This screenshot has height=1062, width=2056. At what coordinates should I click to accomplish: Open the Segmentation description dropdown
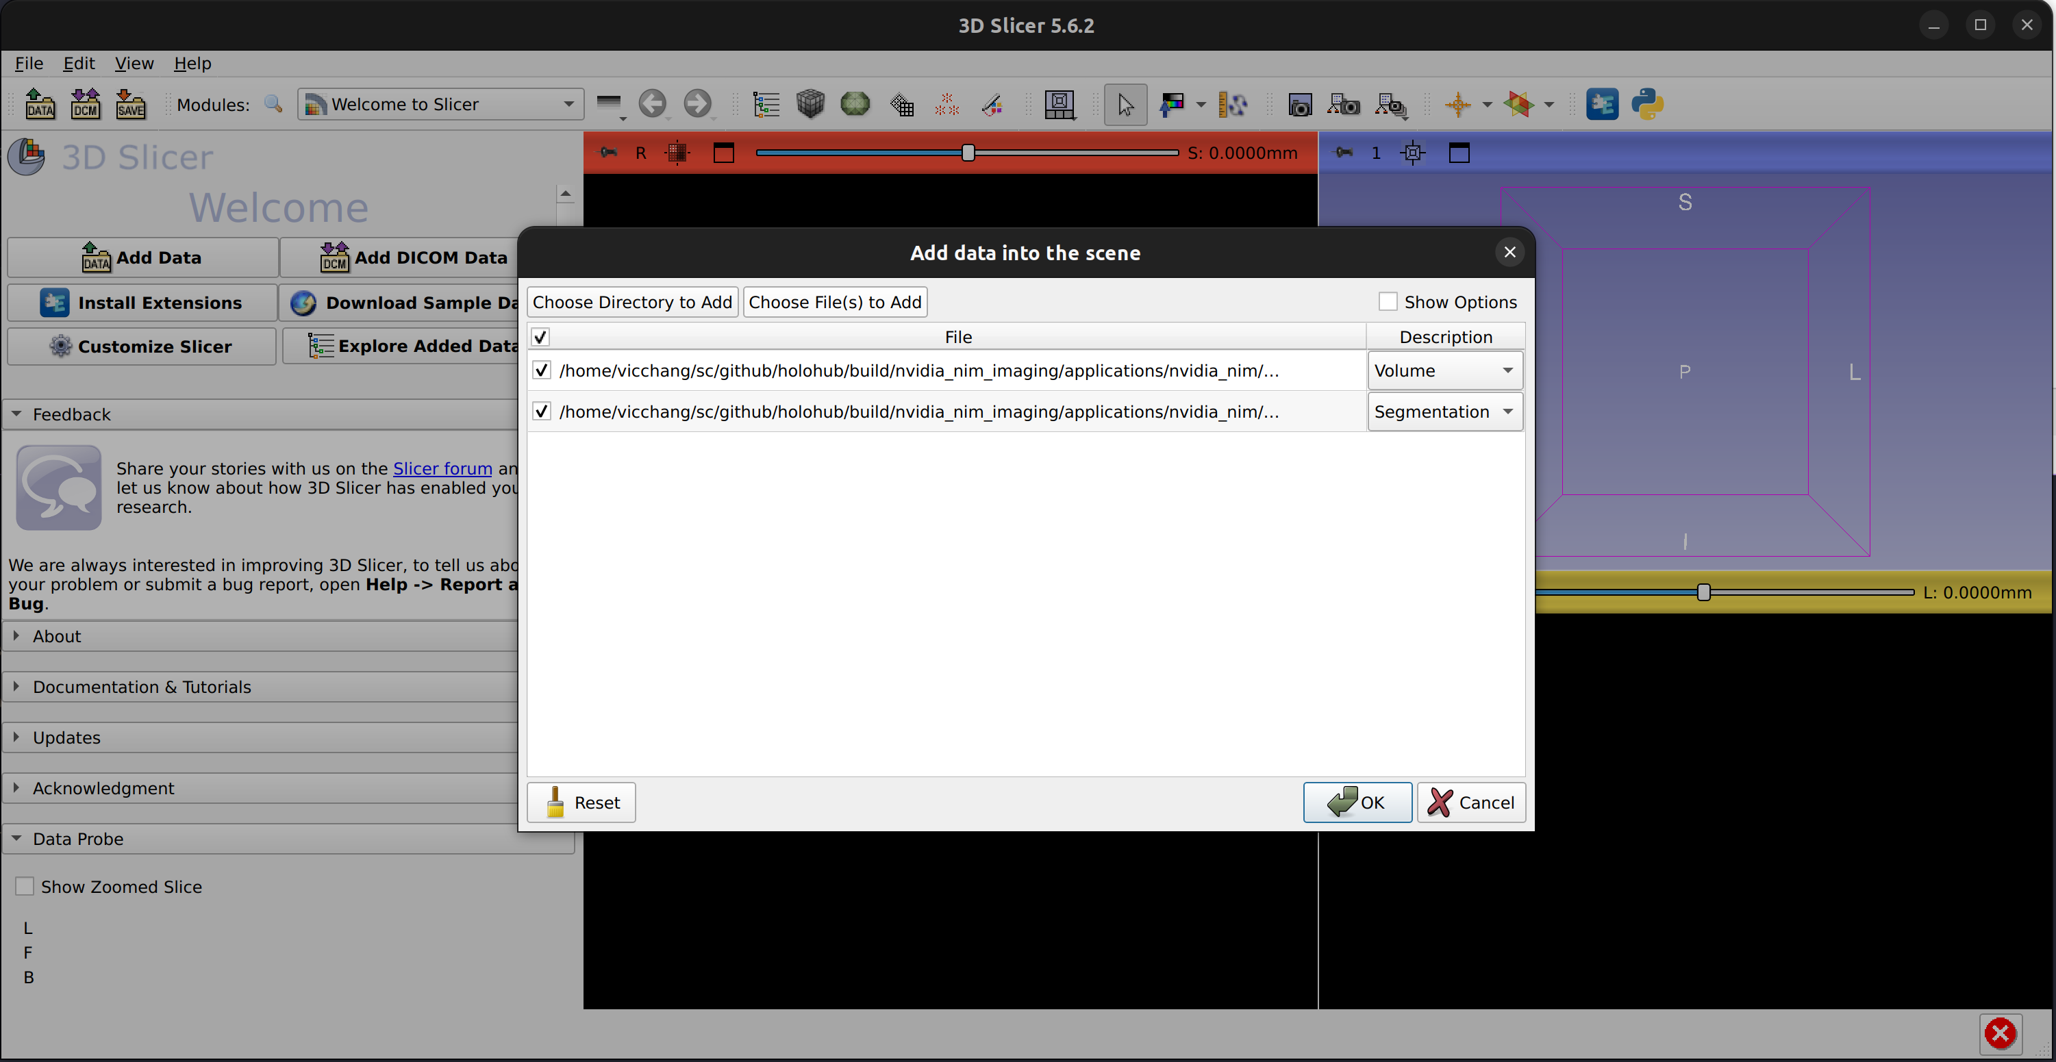click(x=1444, y=412)
